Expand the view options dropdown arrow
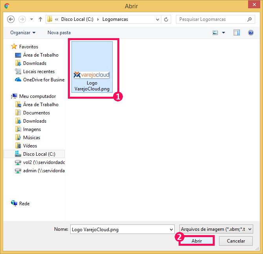 (224, 33)
